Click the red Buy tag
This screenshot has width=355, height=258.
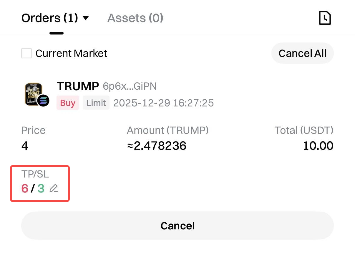tap(68, 103)
